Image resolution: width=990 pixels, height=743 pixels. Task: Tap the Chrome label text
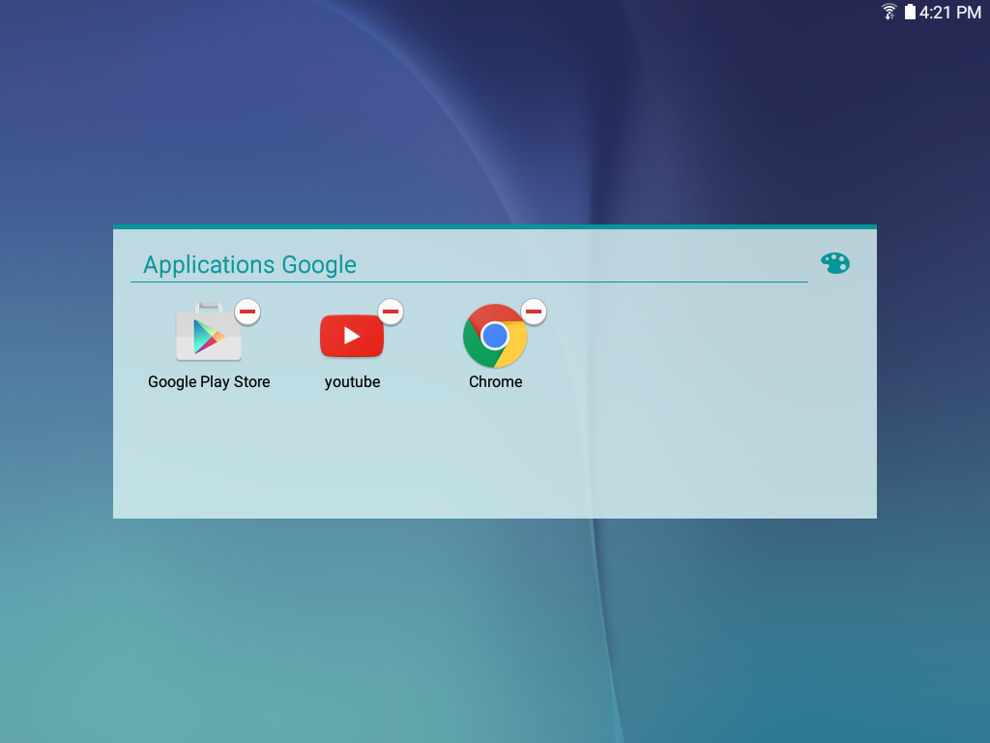tap(496, 381)
